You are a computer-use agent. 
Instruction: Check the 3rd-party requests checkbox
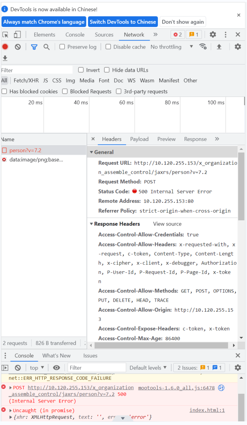click(118, 91)
